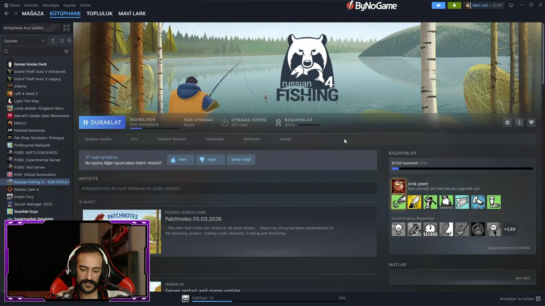Image resolution: width=545 pixels, height=306 pixels.
Task: Select PUBG: BATTLEGROUNDS in library
Action: (x=36, y=153)
